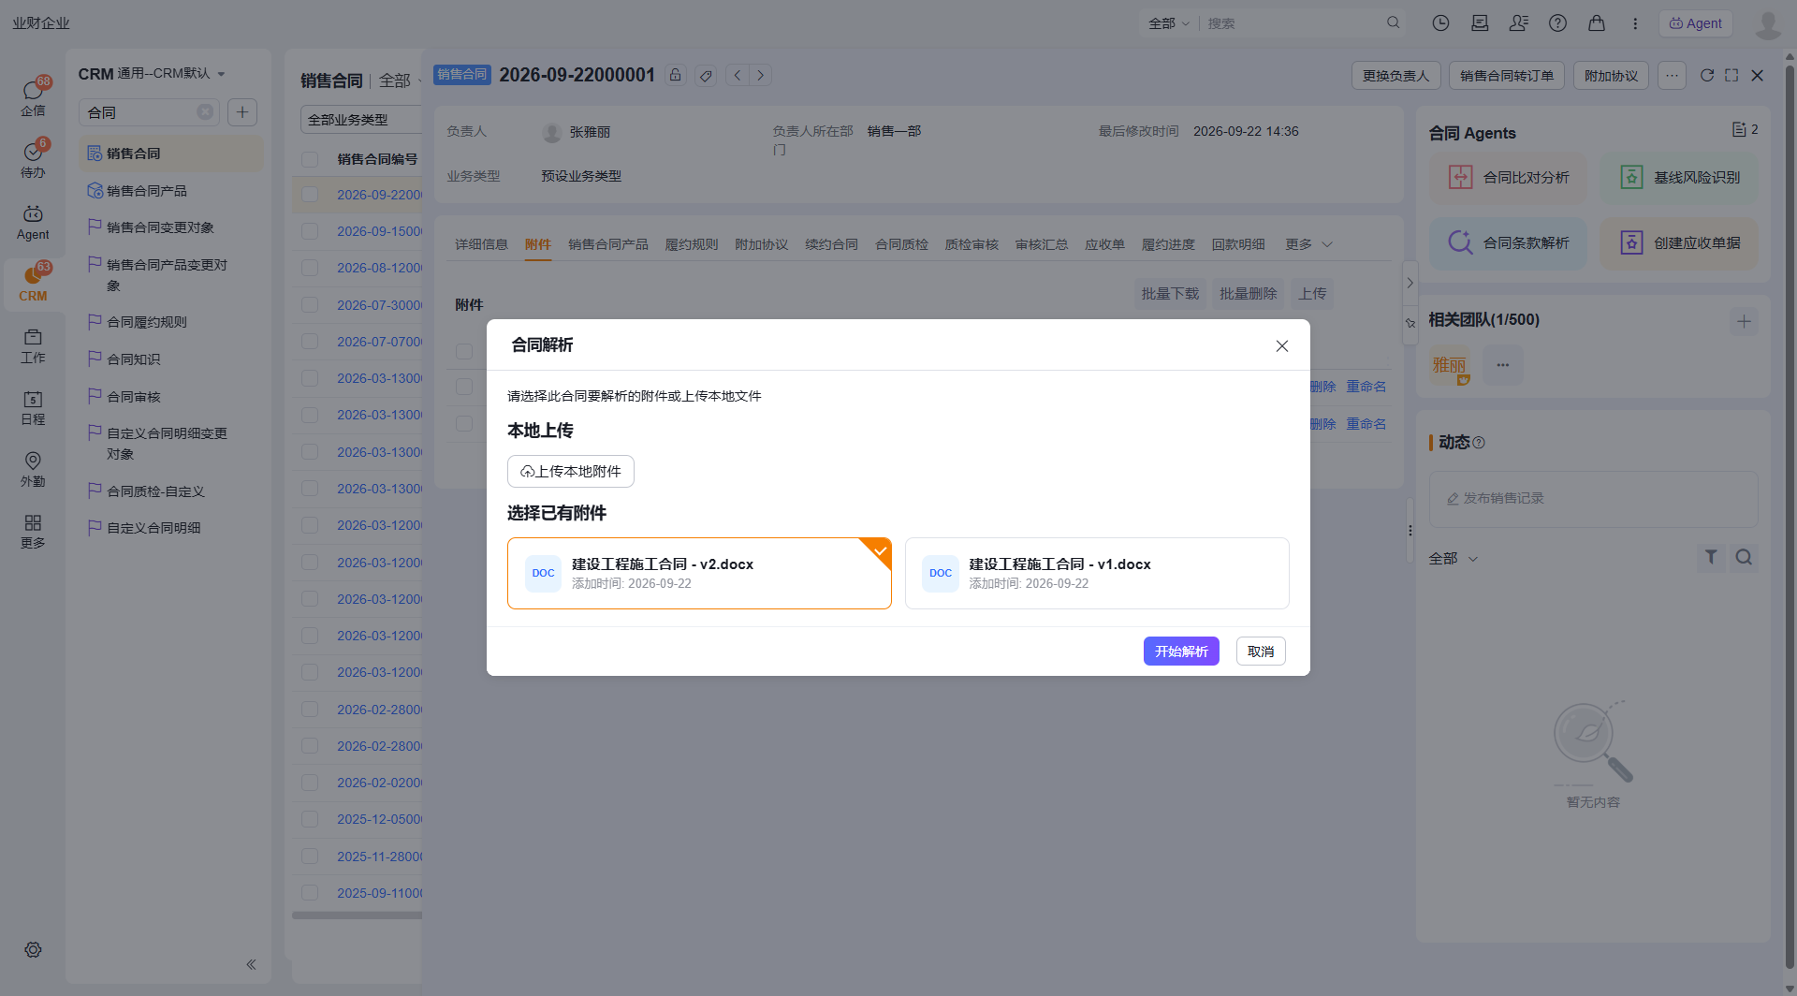Open the 工作 sidebar icon
The width and height of the screenshot is (1797, 996).
[x=33, y=346]
